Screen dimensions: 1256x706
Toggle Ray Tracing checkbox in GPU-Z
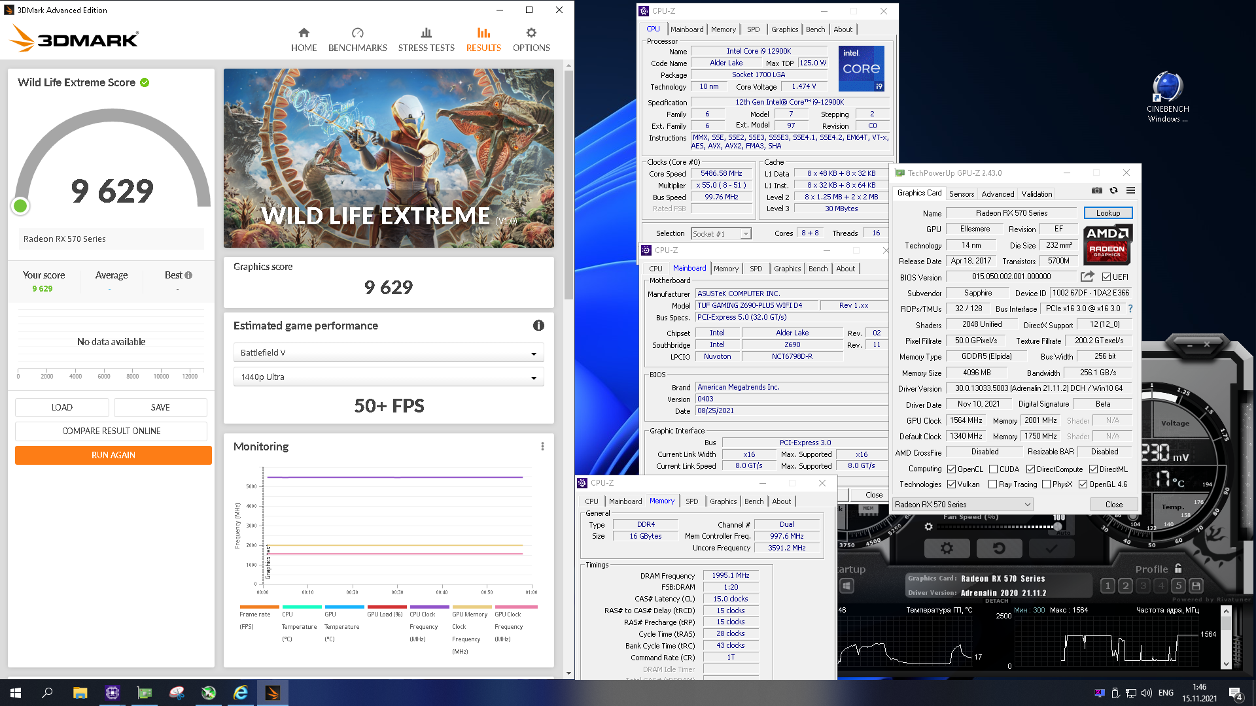click(x=992, y=484)
